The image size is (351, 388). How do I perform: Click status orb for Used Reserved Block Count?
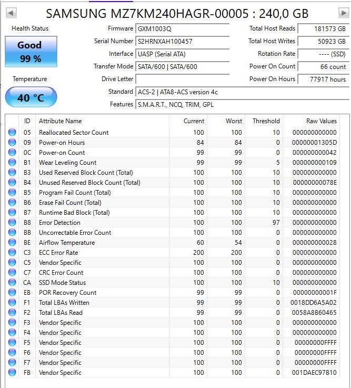pyautogui.click(x=12, y=172)
